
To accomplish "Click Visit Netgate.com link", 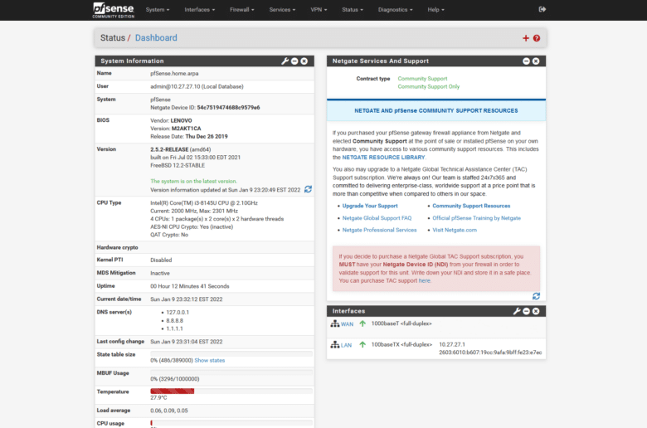I will tap(455, 231).
